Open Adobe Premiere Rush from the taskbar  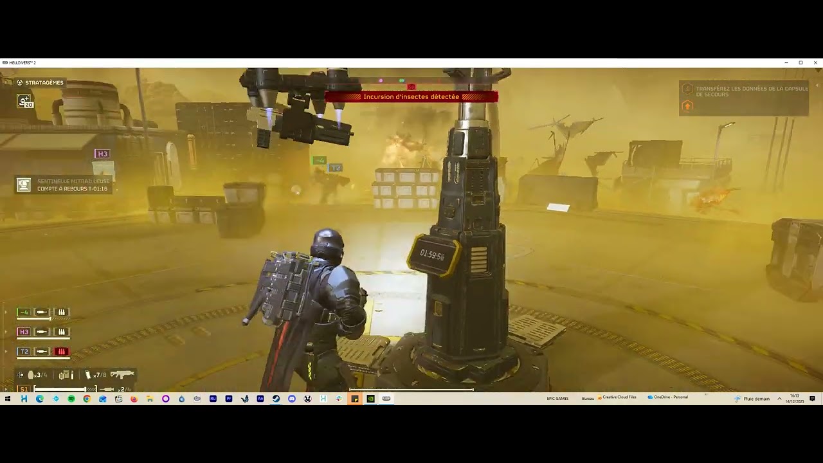point(213,399)
